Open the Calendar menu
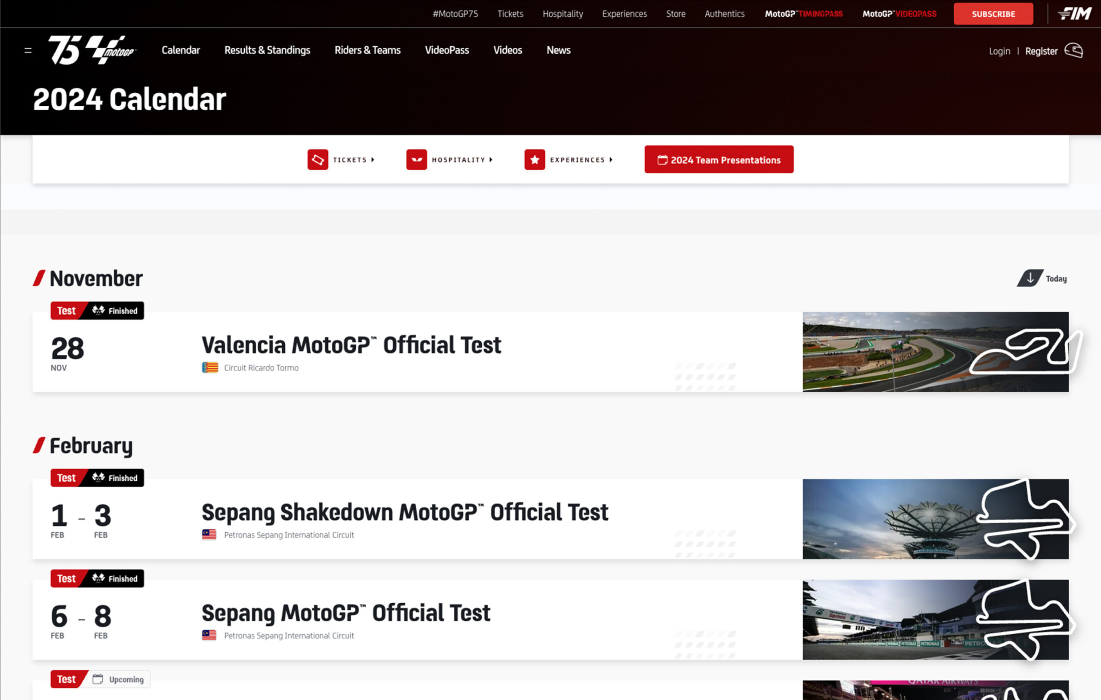 pyautogui.click(x=181, y=50)
